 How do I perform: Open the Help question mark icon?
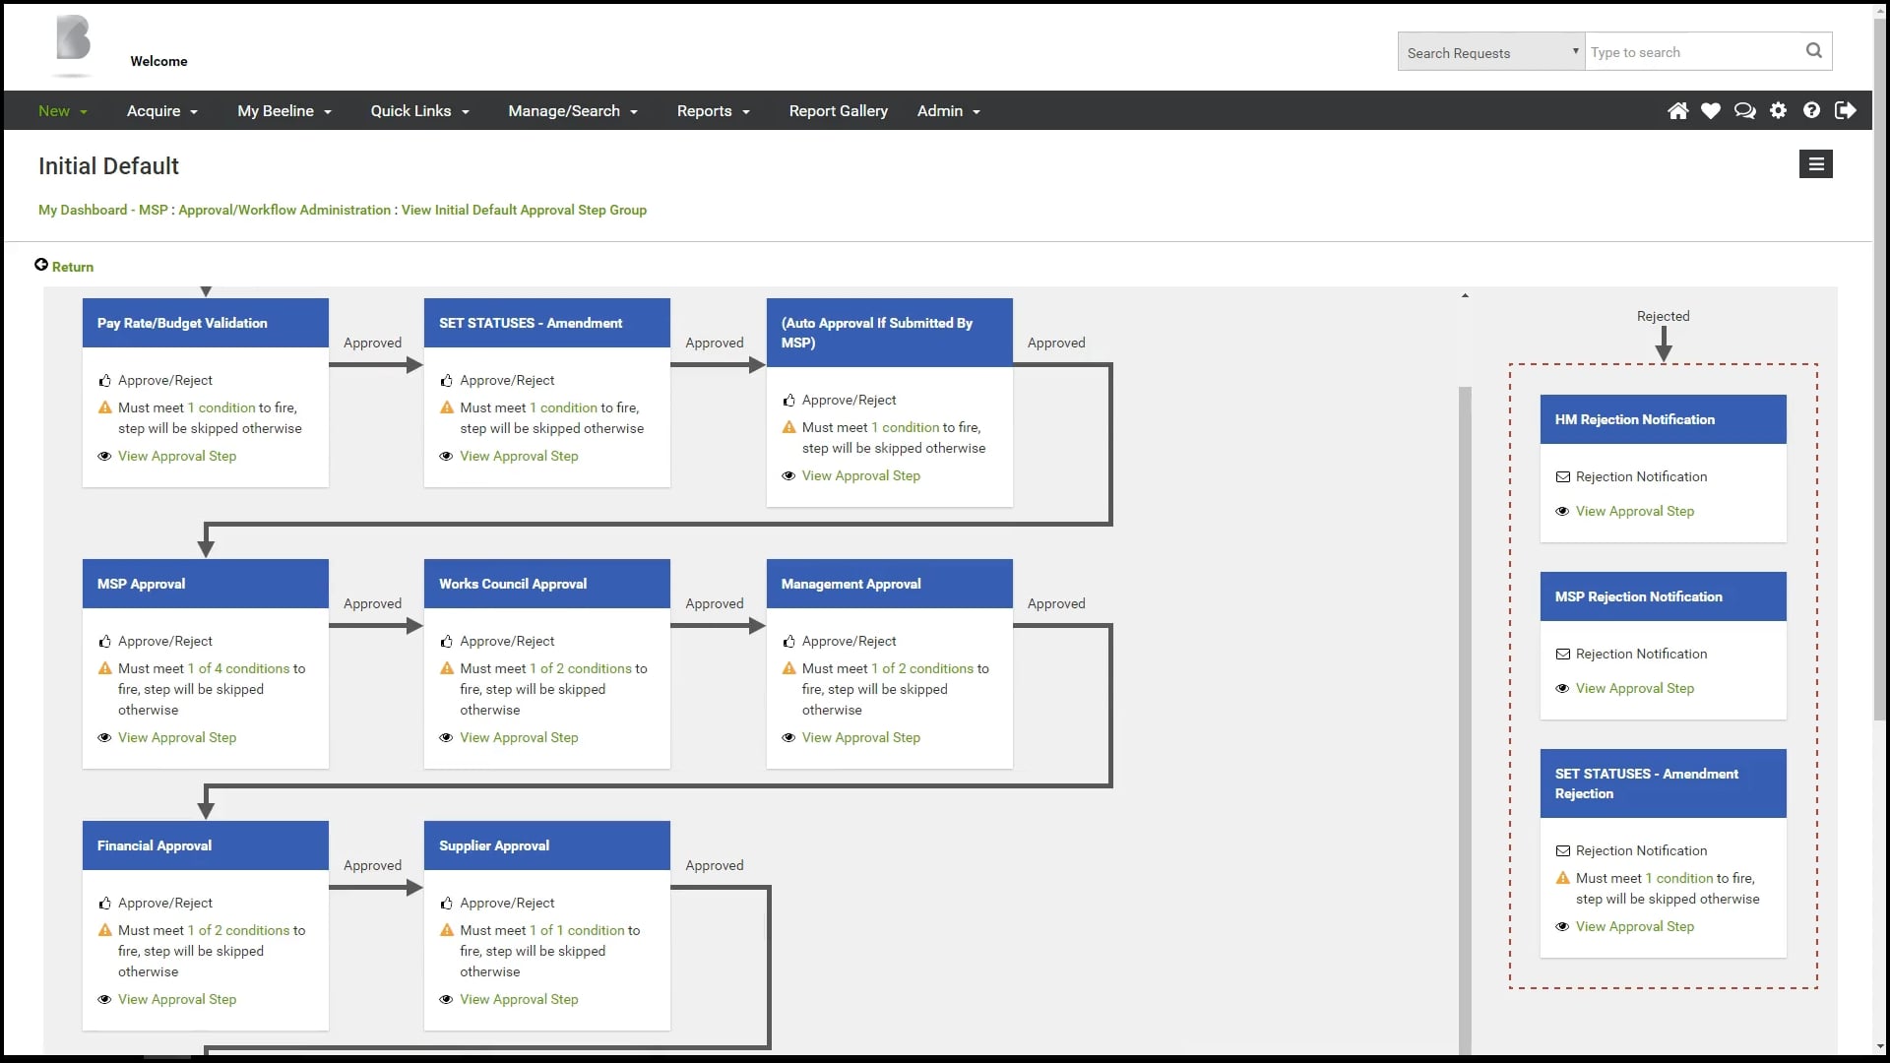[1812, 110]
